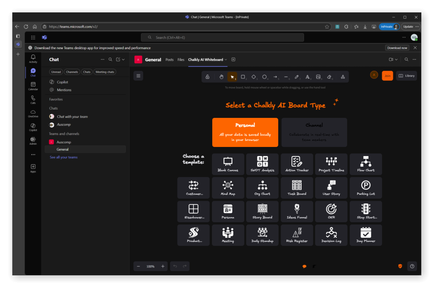Image resolution: width=437 pixels, height=291 pixels.
Task: Pick the Risk Register template
Action: [297, 235]
